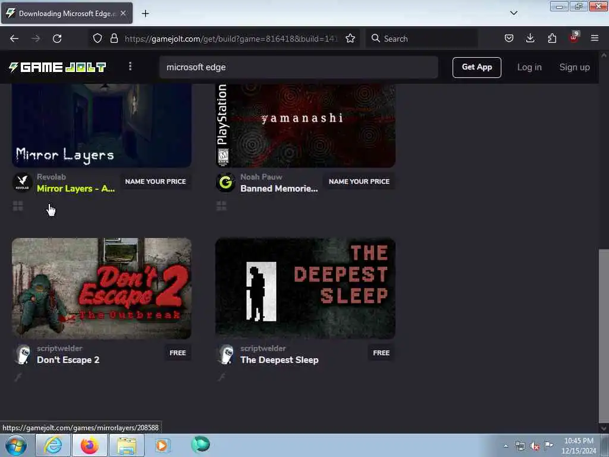This screenshot has width=609, height=457.
Task: Launch Internet Explorer from the taskbar
Action: (53, 445)
